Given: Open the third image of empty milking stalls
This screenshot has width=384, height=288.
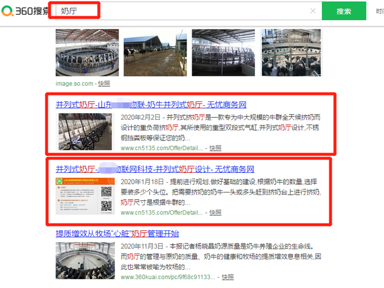Looking at the screenshot, I should [x=223, y=53].
